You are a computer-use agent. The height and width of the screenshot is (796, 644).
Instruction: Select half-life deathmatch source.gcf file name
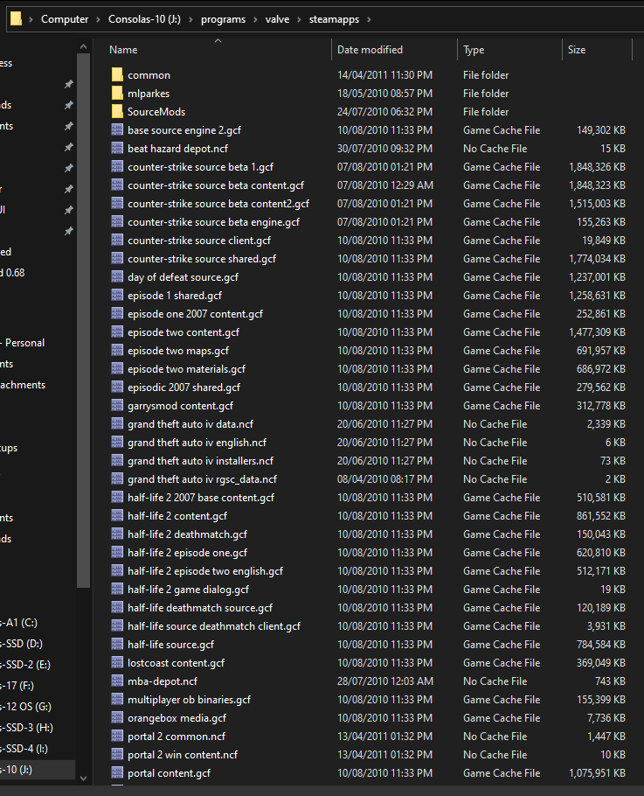pyautogui.click(x=200, y=607)
